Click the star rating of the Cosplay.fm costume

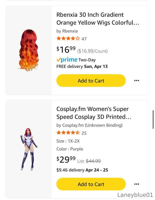(68, 133)
